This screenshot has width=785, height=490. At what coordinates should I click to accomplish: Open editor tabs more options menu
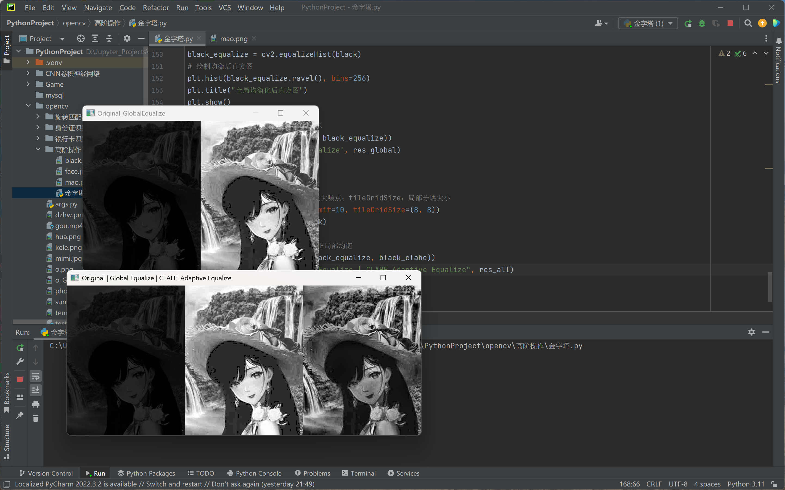pyautogui.click(x=766, y=39)
